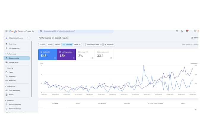Click the tallest clicks peak on the chart
The height and width of the screenshot is (136, 202).
coord(144,65)
